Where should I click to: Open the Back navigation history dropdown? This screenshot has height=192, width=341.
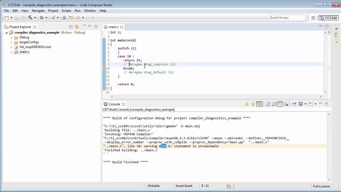[x=83, y=18]
